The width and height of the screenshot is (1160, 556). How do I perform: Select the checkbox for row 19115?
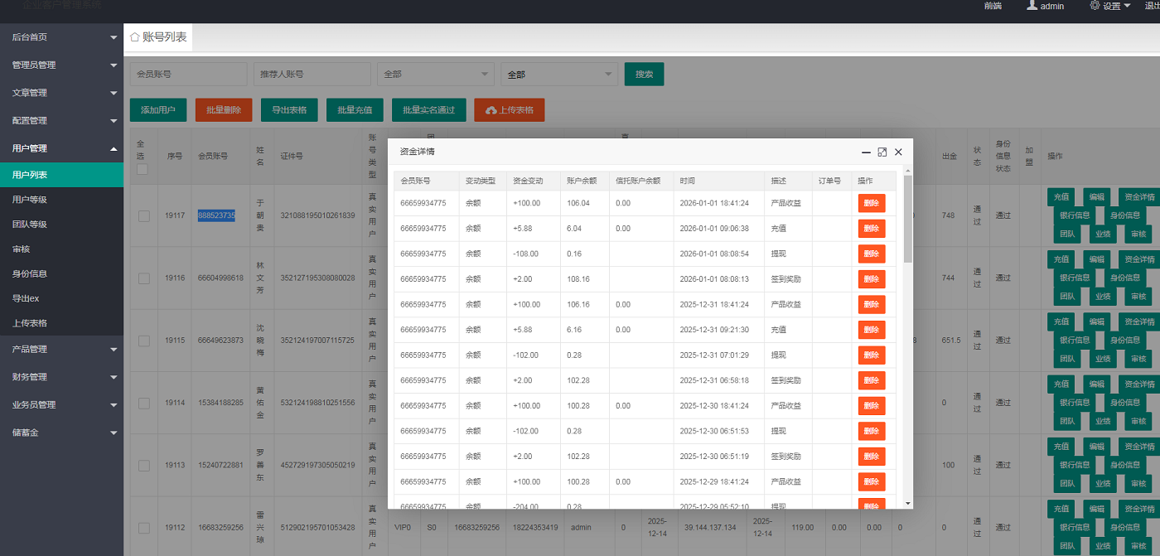pyautogui.click(x=144, y=341)
